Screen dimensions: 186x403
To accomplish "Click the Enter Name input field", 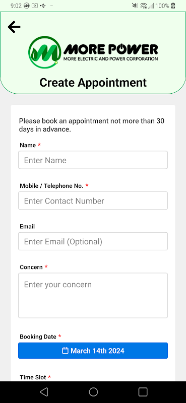I will 93,160.
